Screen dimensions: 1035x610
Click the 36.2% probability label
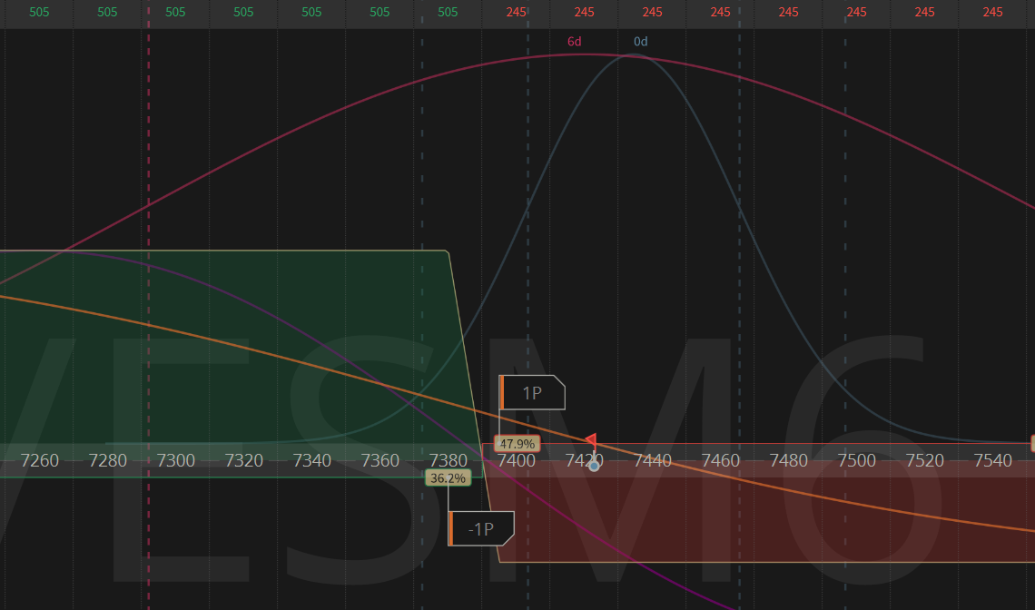448,478
